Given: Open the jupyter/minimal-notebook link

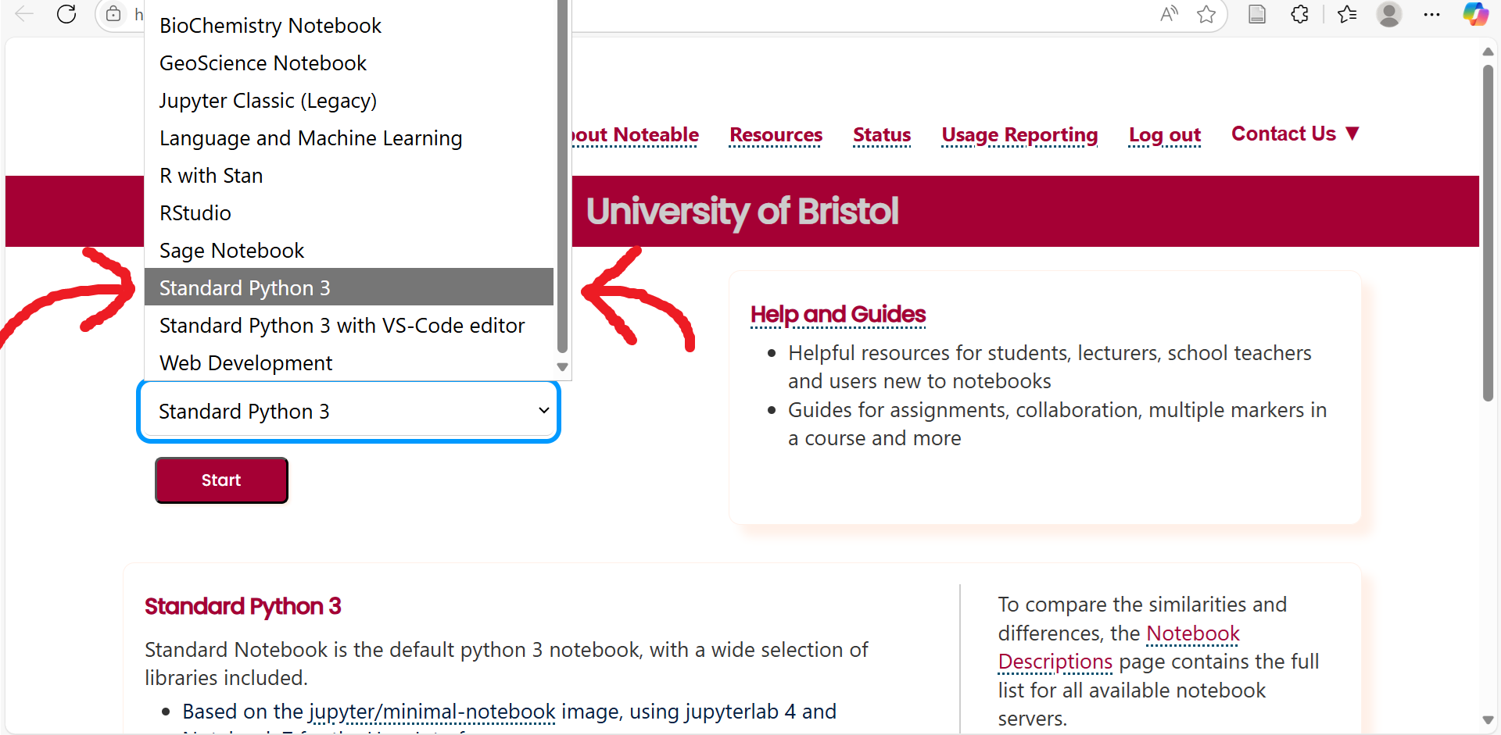Looking at the screenshot, I should pyautogui.click(x=432, y=712).
